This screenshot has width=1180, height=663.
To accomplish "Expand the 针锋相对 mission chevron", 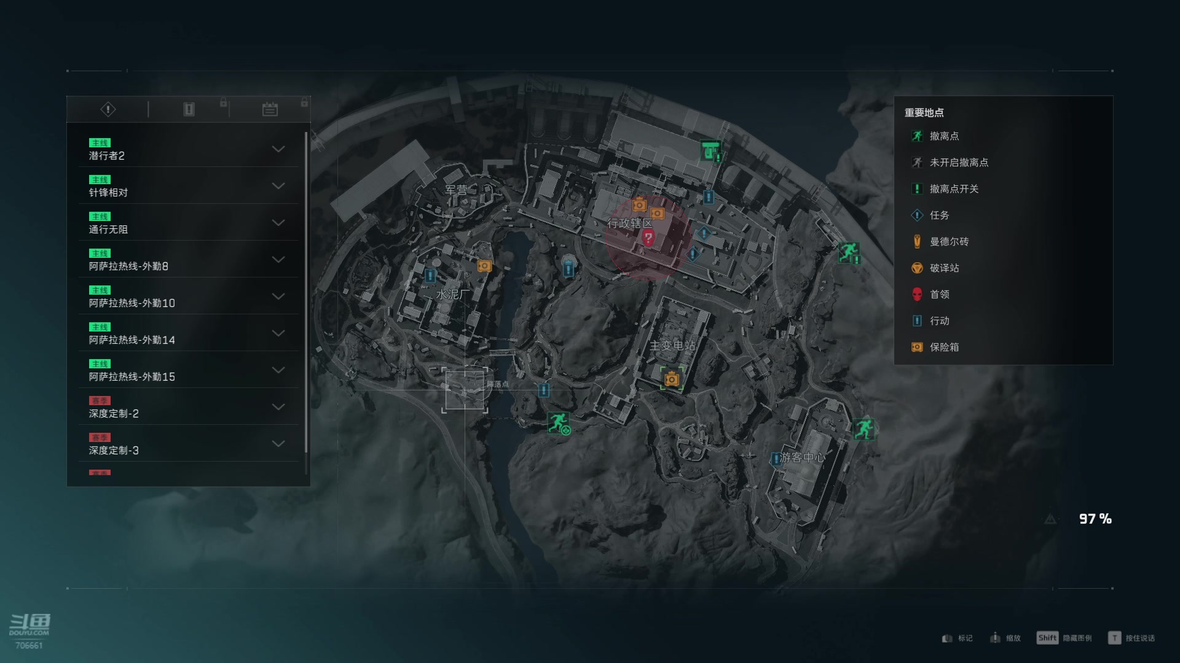I will tap(278, 186).
